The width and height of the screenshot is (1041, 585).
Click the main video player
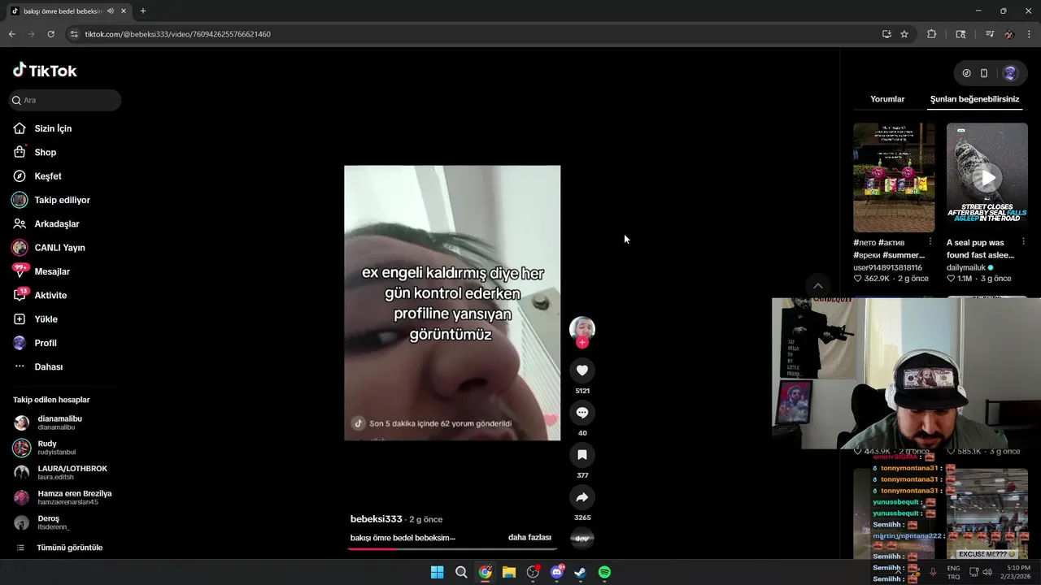(452, 303)
